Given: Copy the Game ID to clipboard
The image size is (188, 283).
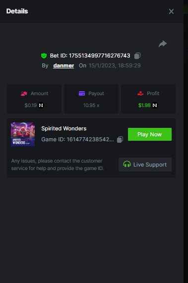Looking at the screenshot, I should point(120,139).
